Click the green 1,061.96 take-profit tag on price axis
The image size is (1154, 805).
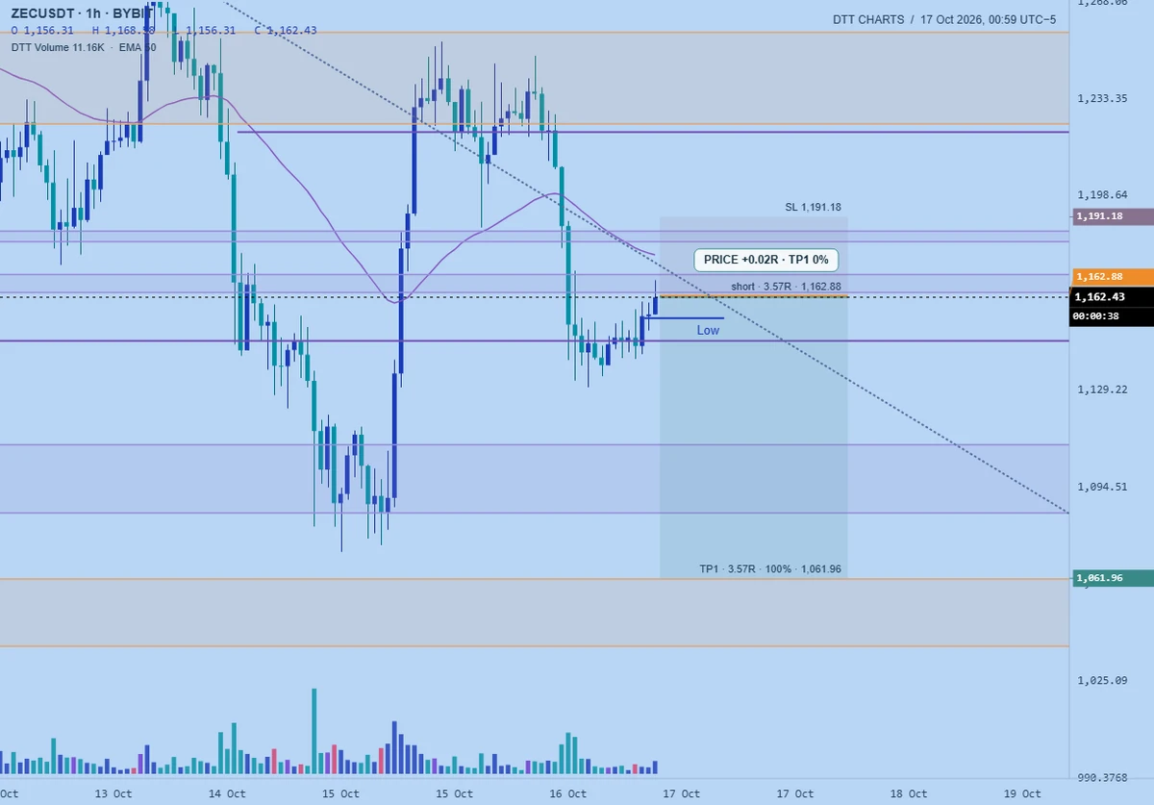1112,578
